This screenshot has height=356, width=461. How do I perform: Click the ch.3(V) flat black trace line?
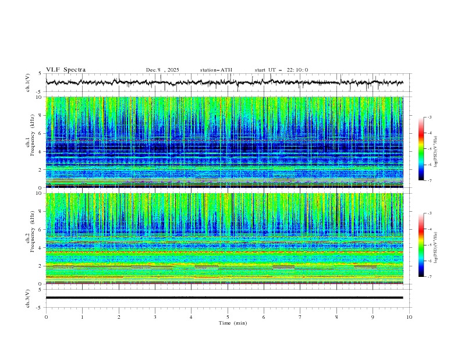click(227, 298)
